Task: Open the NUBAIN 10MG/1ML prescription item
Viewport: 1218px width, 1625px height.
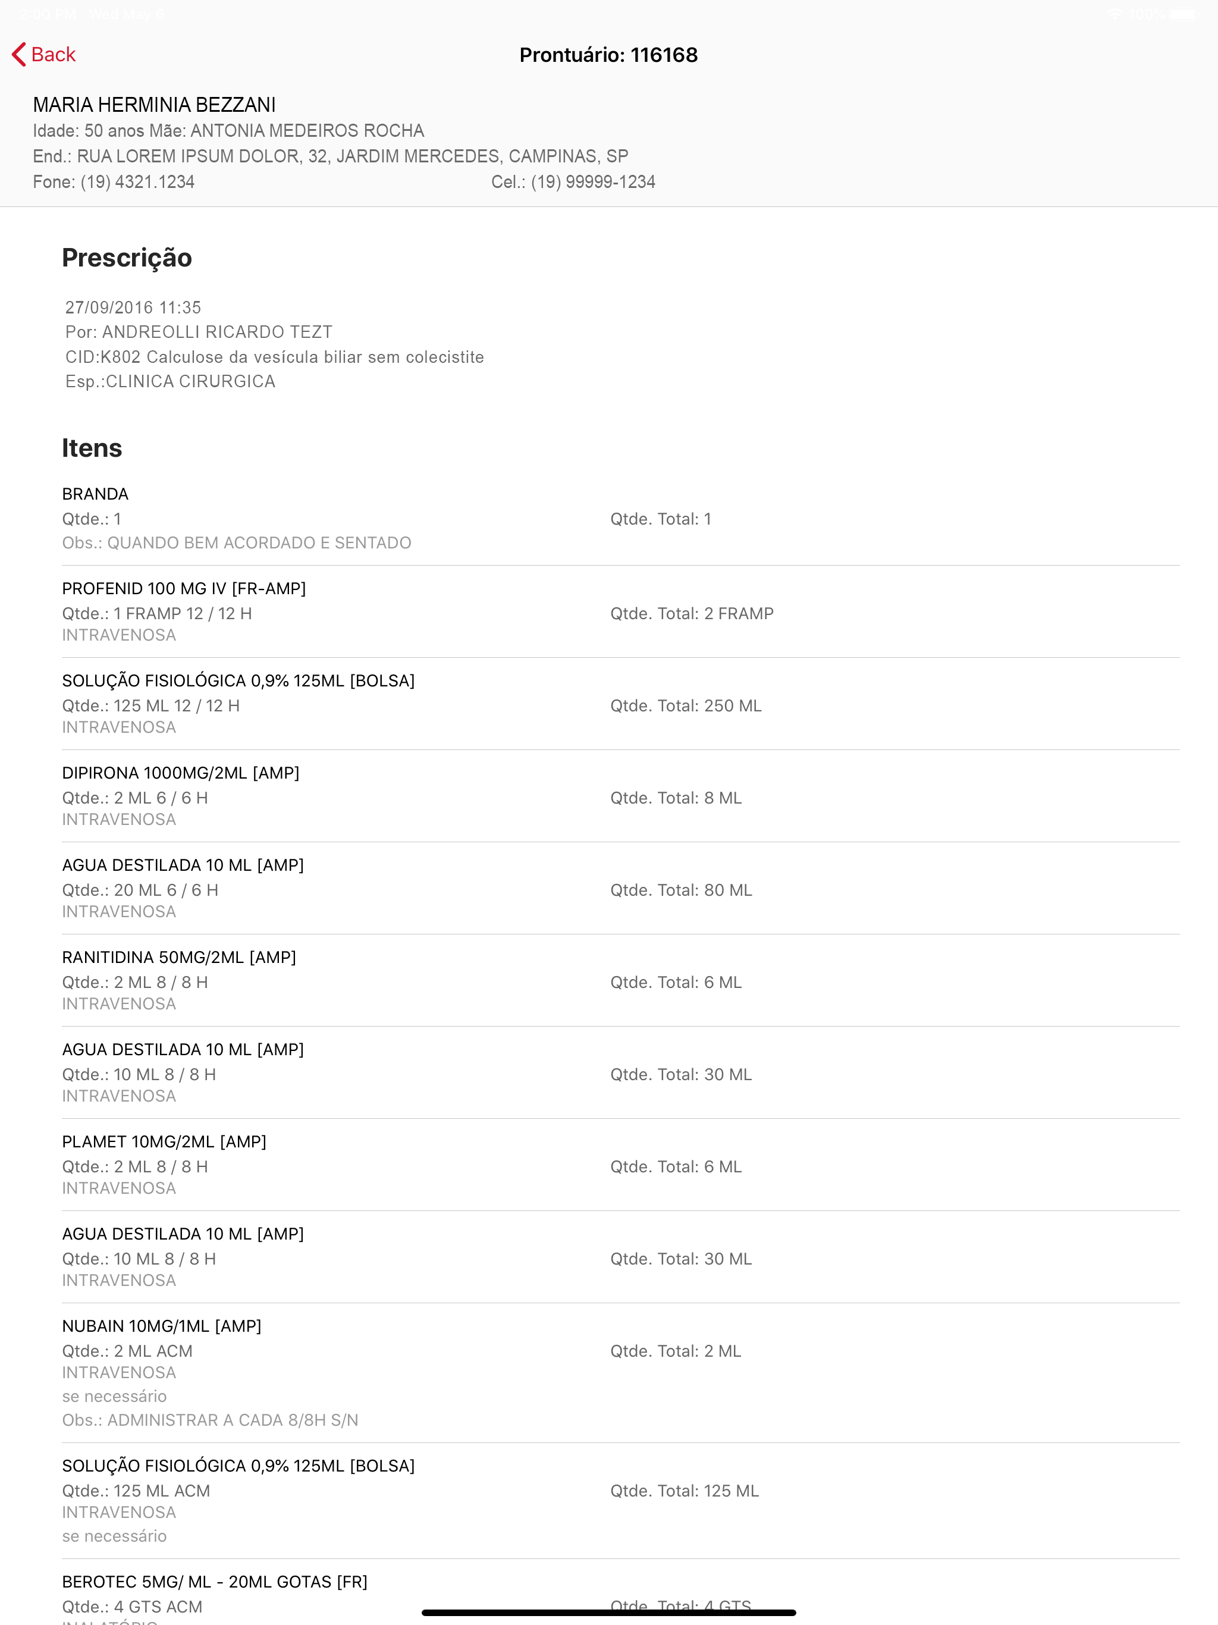Action: click(x=621, y=1373)
